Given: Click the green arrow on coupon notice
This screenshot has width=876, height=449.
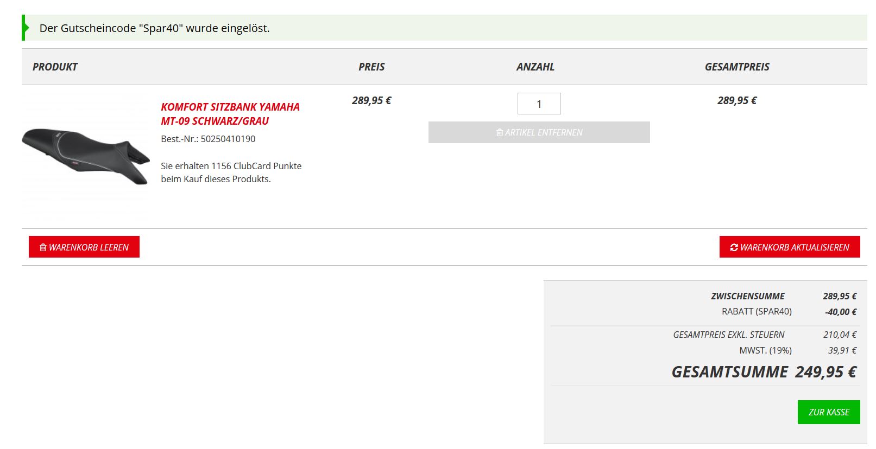Looking at the screenshot, I should coord(25,28).
